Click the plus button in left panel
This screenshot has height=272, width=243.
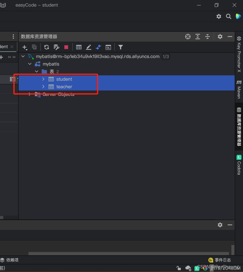[x=2, y=57]
